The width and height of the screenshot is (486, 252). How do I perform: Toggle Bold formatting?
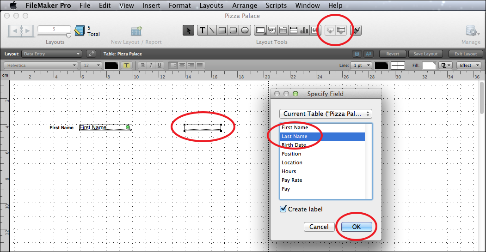tap(142, 65)
